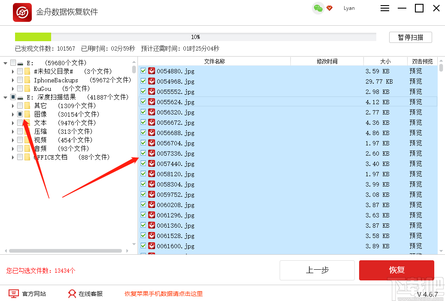Click the 双击预览 column header

point(422,61)
